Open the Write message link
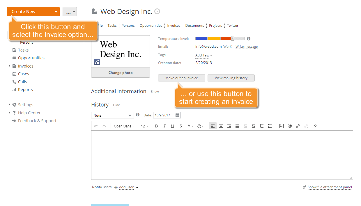This screenshot has height=206, width=361. 246,47
